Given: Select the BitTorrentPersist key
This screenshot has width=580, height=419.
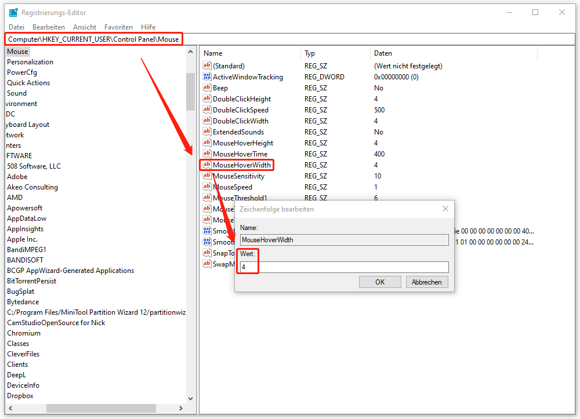Looking at the screenshot, I should pos(31,281).
